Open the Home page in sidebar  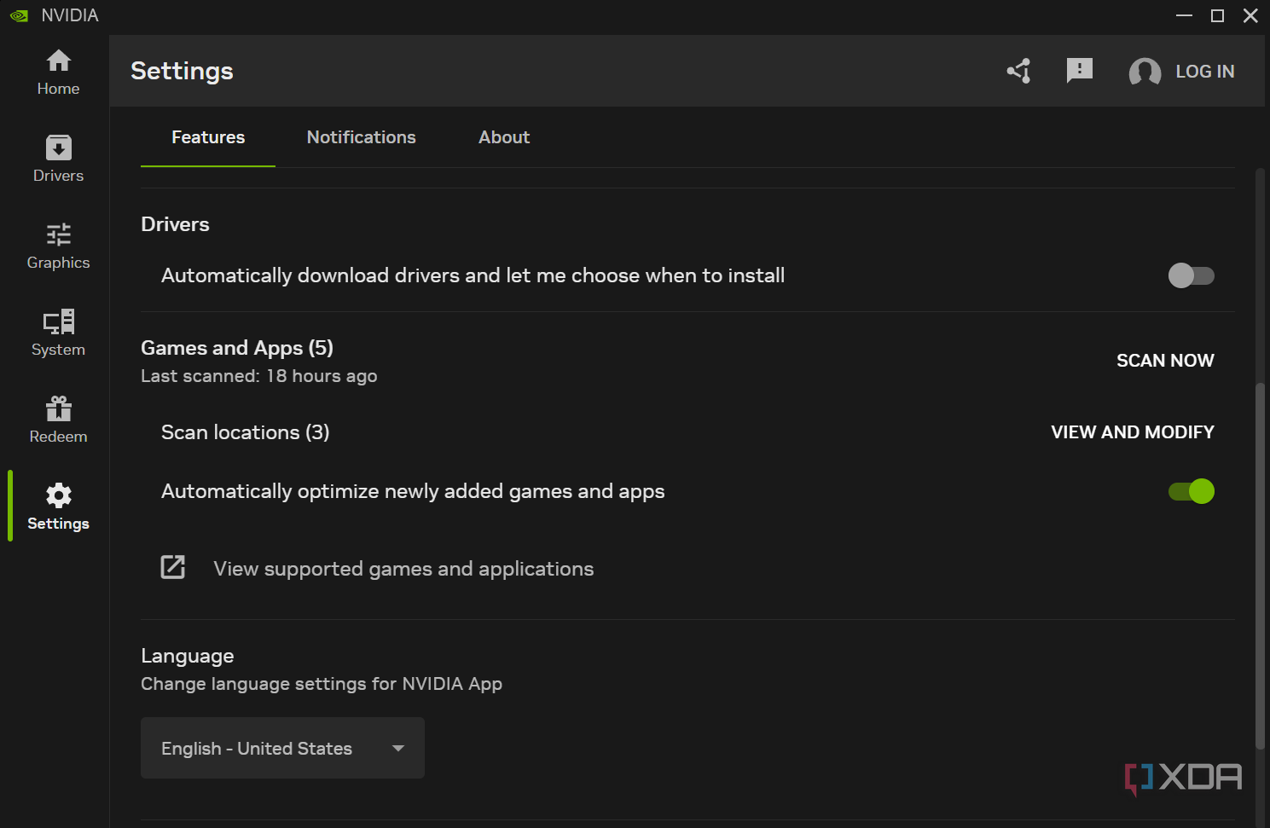click(x=58, y=72)
